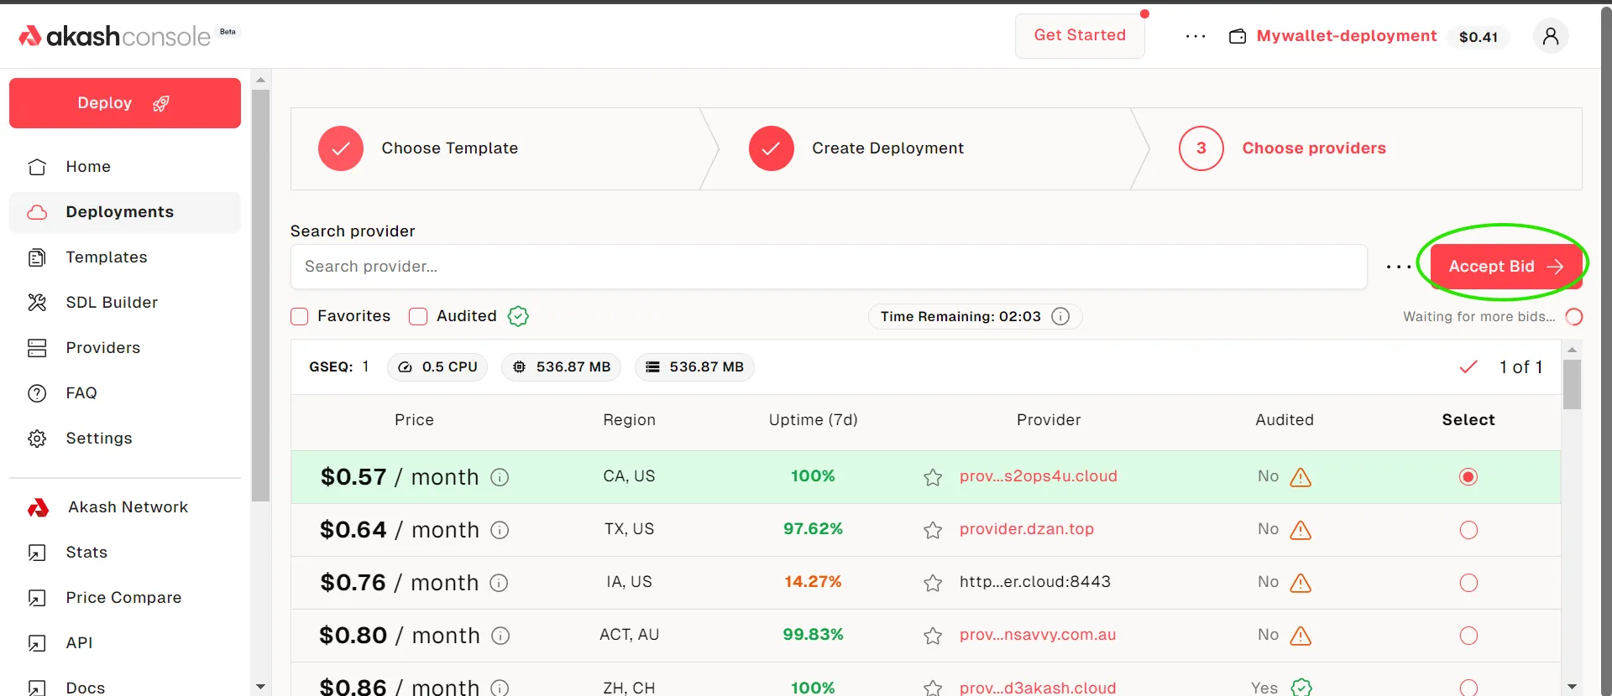Click the warning icon on the prov...s2ops4u.cloud row
Image resolution: width=1612 pixels, height=696 pixels.
click(1301, 477)
